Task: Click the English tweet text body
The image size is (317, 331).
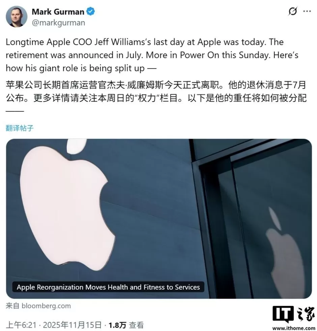Action: coord(152,55)
